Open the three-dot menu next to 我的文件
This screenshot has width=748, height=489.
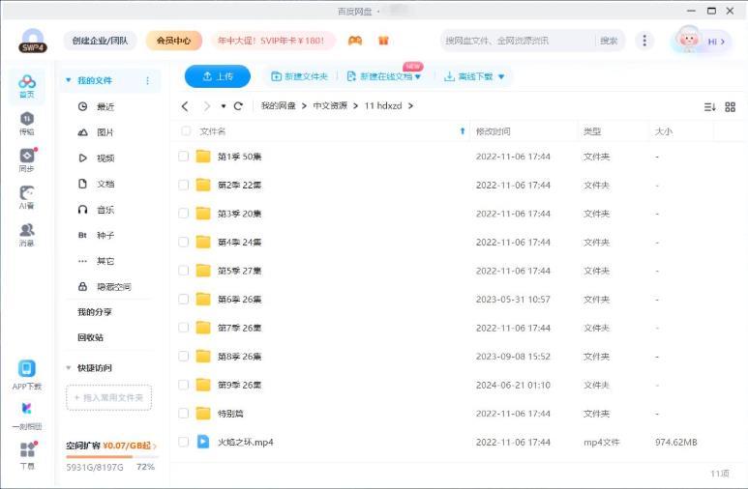pyautogui.click(x=147, y=80)
